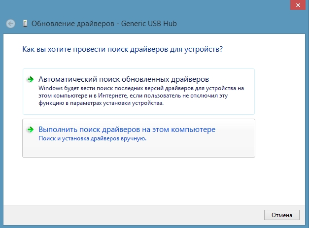This screenshot has width=309, height=228.
Task: Click the USB device icon in title
Action: point(25,23)
